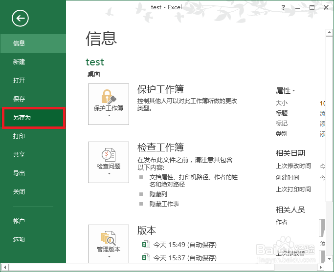Click the 隐藏列 list item

click(x=158, y=194)
